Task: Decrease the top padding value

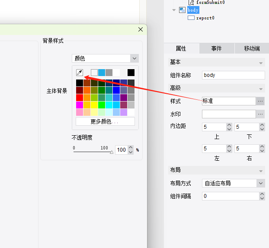Action: click(x=229, y=129)
